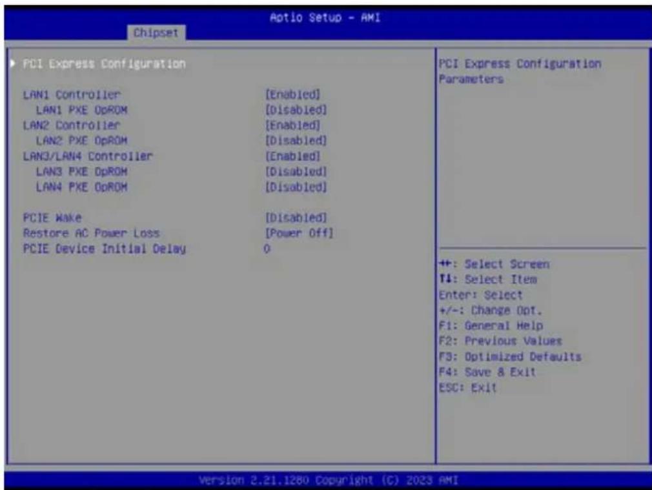Image resolution: width=652 pixels, height=490 pixels.
Task: Change LAN2 PXE OpROM [Disabled] value
Action: pyautogui.click(x=296, y=141)
